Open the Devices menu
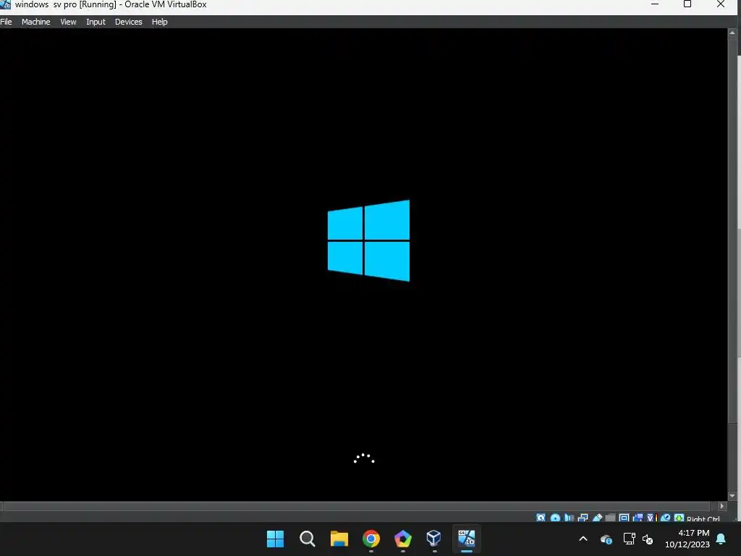 coord(128,22)
